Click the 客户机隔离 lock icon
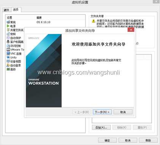 pos(8,42)
